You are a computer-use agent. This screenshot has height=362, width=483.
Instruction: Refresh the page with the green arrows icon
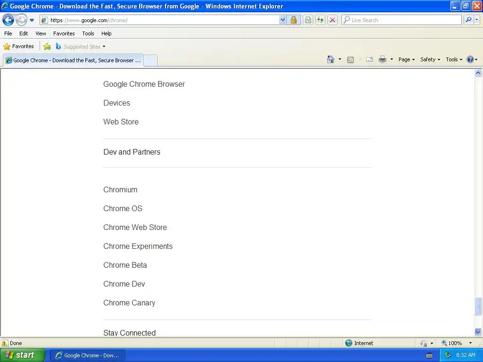coord(320,20)
